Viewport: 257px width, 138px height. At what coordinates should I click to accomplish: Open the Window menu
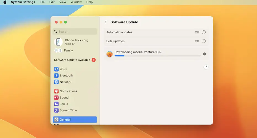point(76,2)
